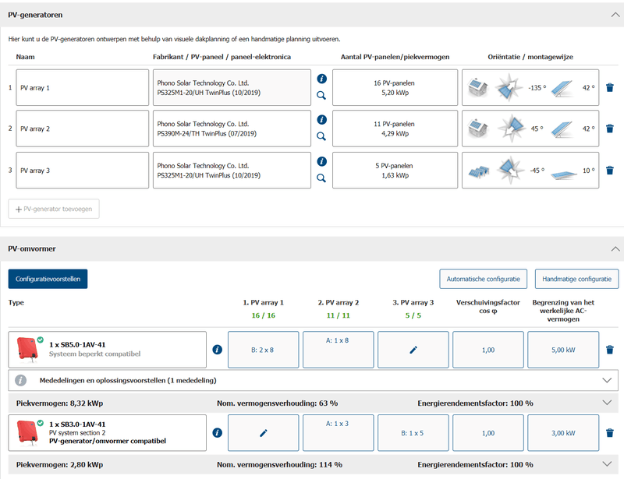Open info for PV array 1 panel
Image resolution: width=624 pixels, height=479 pixels.
(321, 79)
